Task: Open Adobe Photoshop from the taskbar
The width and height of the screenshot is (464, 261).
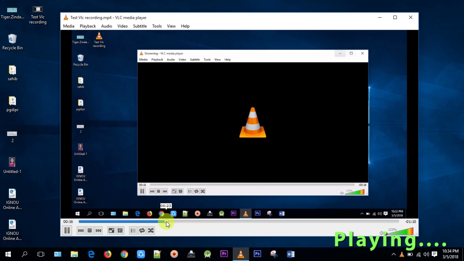Action: click(257, 254)
